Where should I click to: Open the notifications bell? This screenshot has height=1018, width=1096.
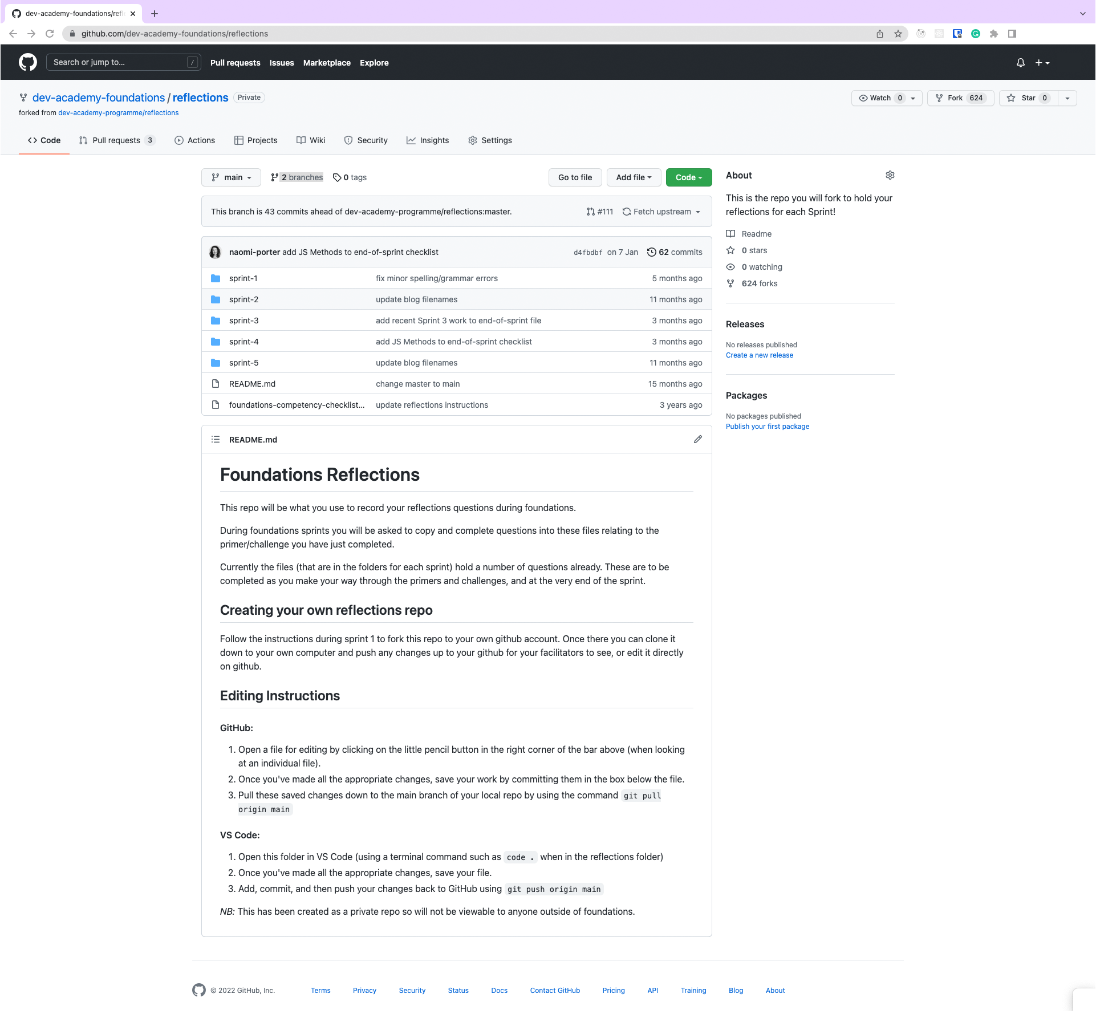(x=1020, y=63)
